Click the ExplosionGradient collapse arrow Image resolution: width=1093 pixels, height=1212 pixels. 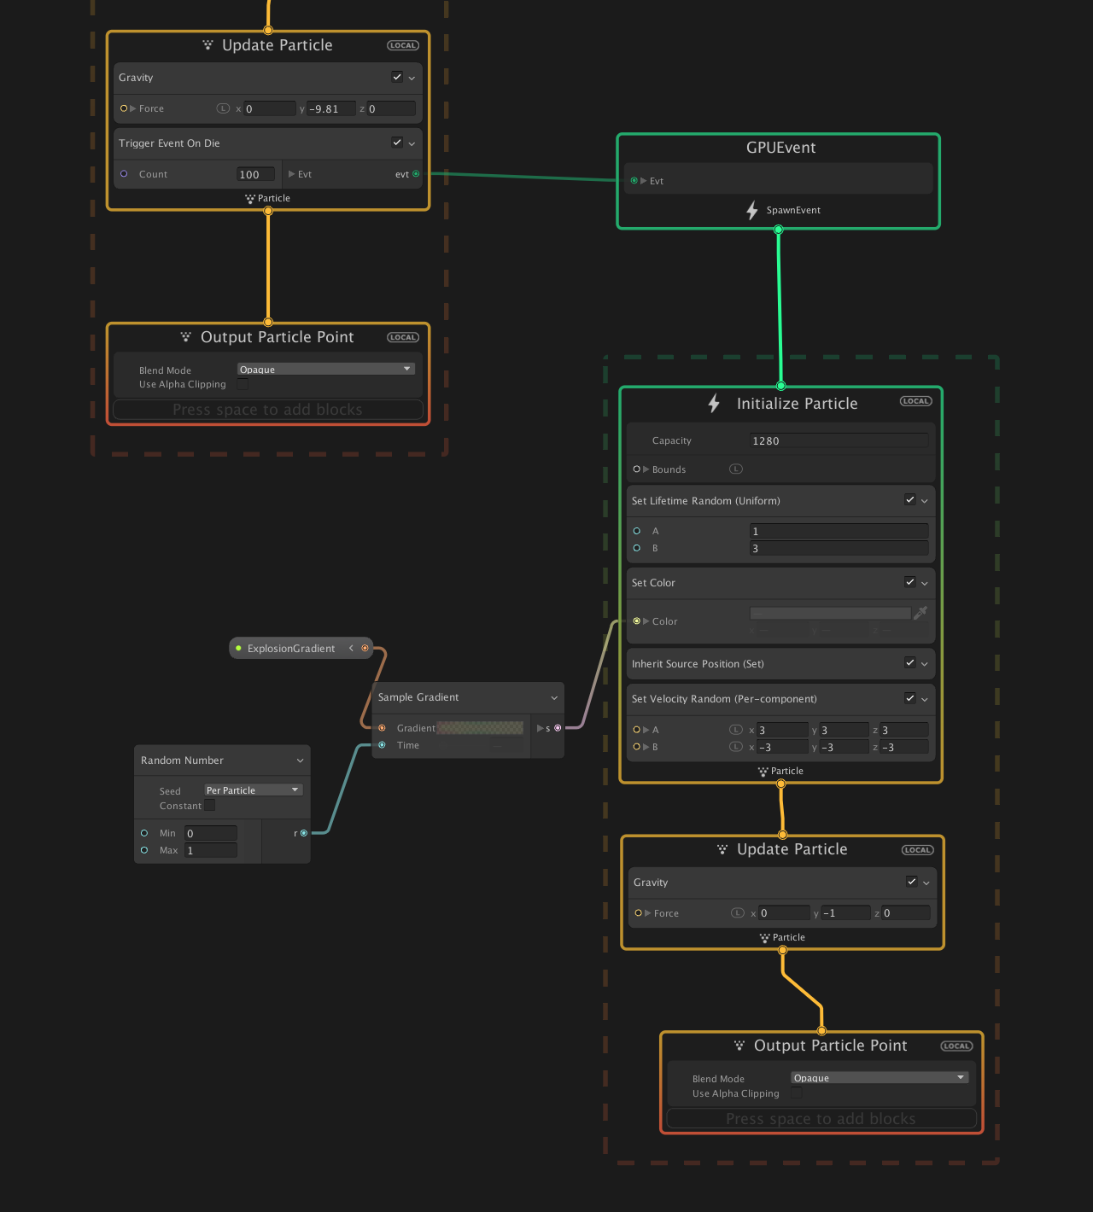point(351,649)
